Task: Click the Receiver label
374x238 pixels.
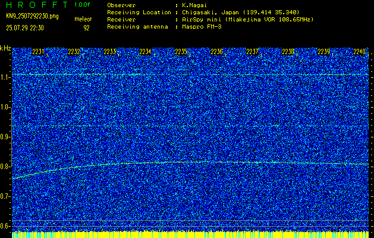Action: click(x=121, y=19)
